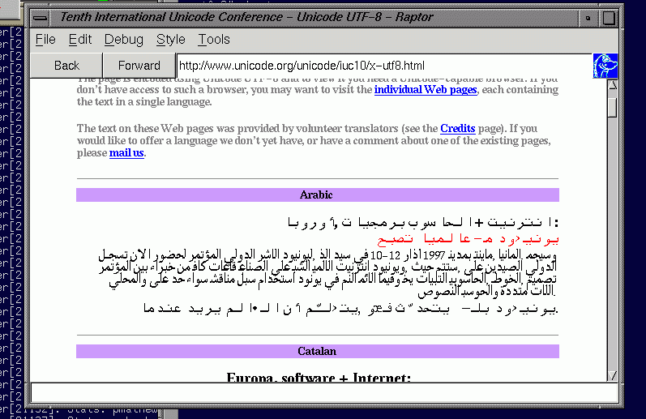Click the Forward button

tap(139, 66)
